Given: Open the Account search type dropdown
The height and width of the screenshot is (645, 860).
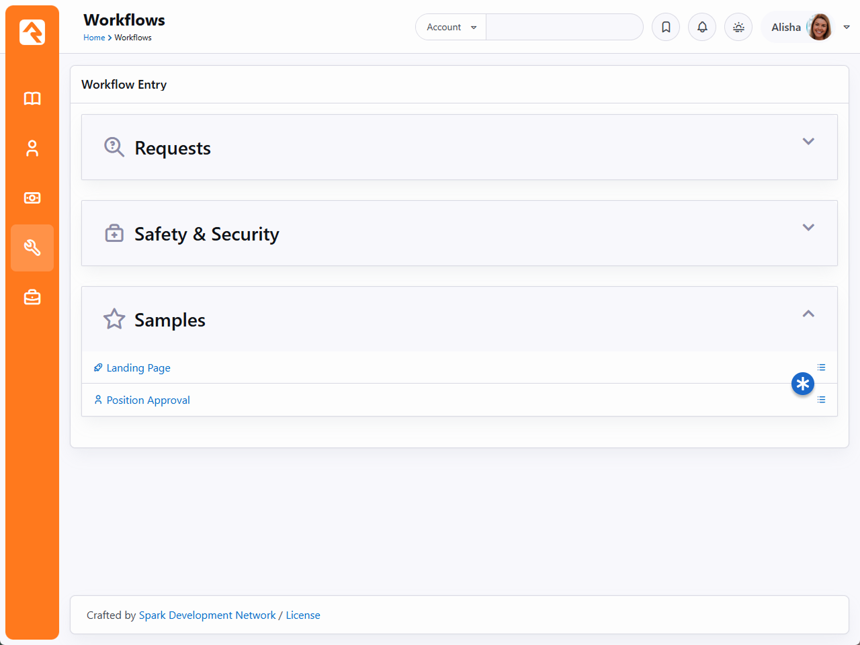Looking at the screenshot, I should [x=451, y=27].
